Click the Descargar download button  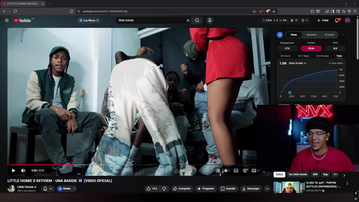251,189
